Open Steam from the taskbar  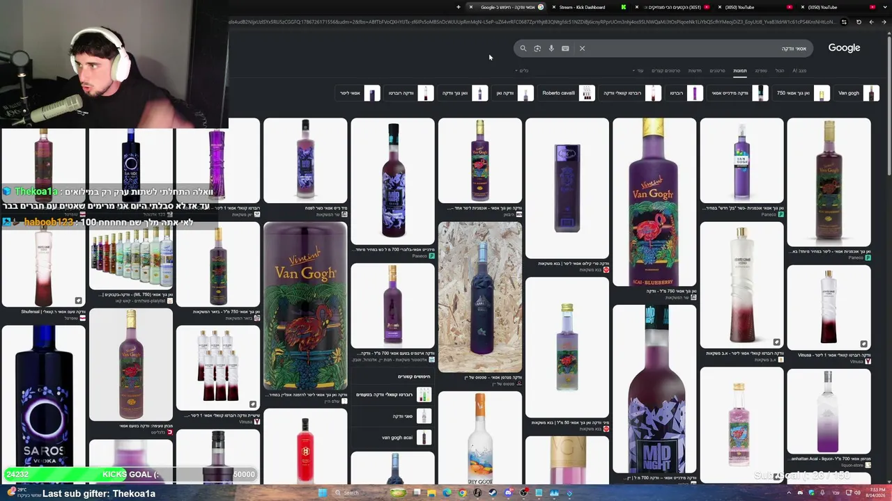point(493,493)
